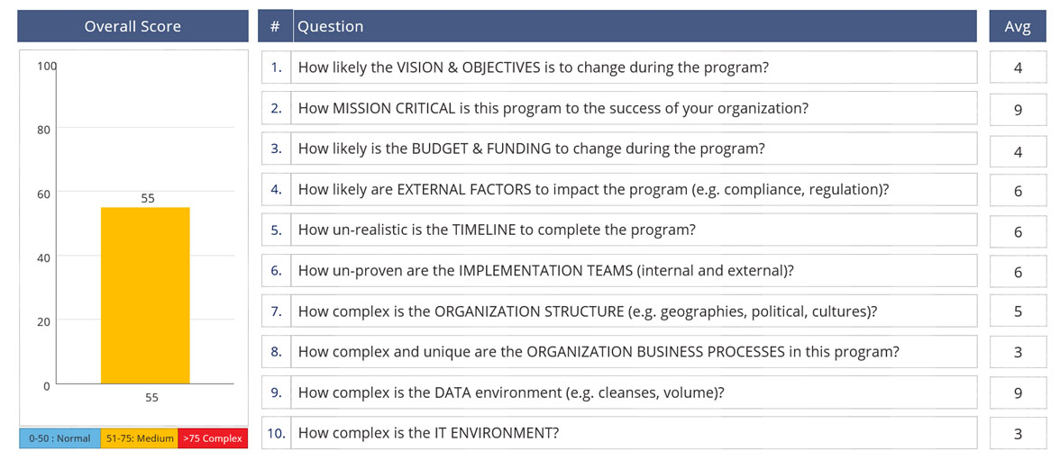This screenshot has height=469, width=1060.
Task: Click question number 7 cell
Action: 276,311
